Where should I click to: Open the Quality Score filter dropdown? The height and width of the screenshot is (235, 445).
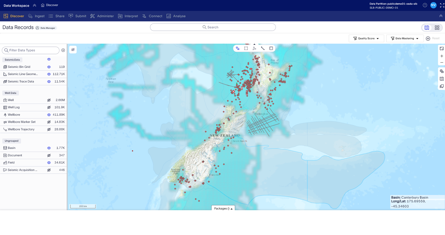pos(366,38)
